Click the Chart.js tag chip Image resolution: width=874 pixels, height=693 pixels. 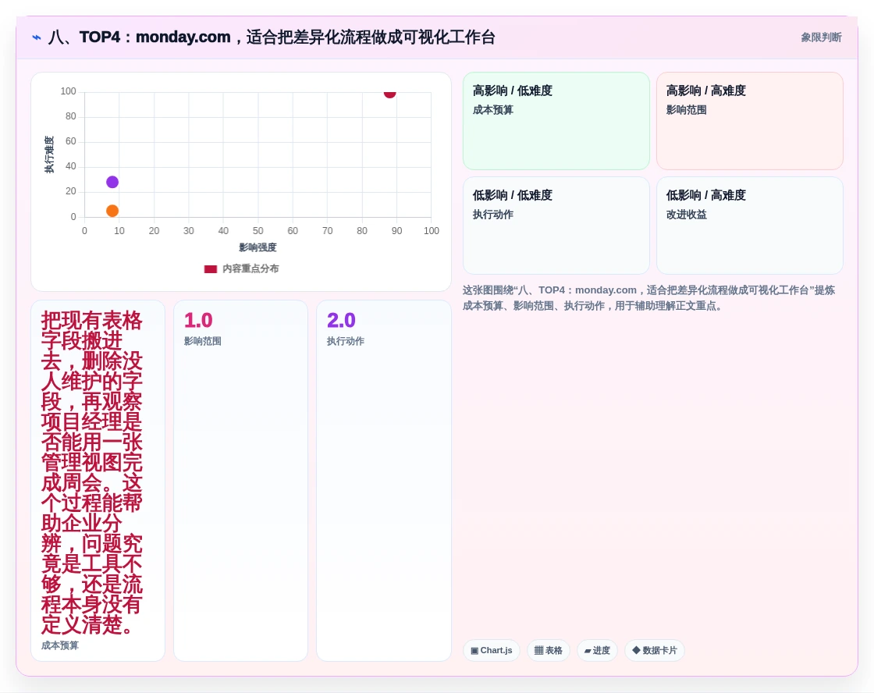click(x=491, y=651)
